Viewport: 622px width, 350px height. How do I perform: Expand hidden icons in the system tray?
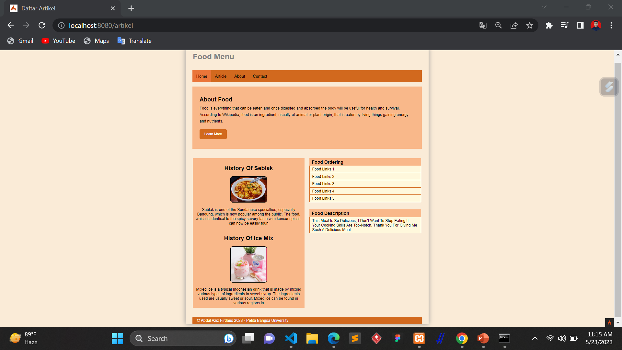[534, 338]
